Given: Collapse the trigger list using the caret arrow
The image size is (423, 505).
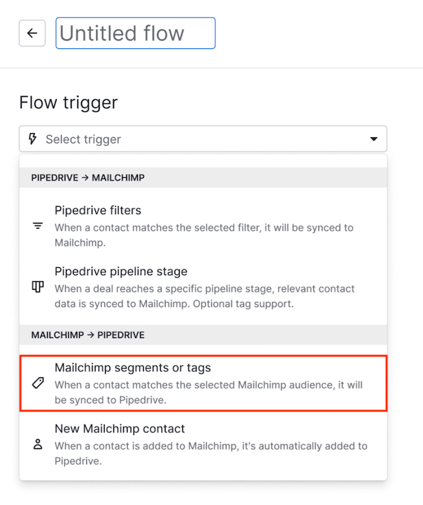Looking at the screenshot, I should (x=373, y=140).
